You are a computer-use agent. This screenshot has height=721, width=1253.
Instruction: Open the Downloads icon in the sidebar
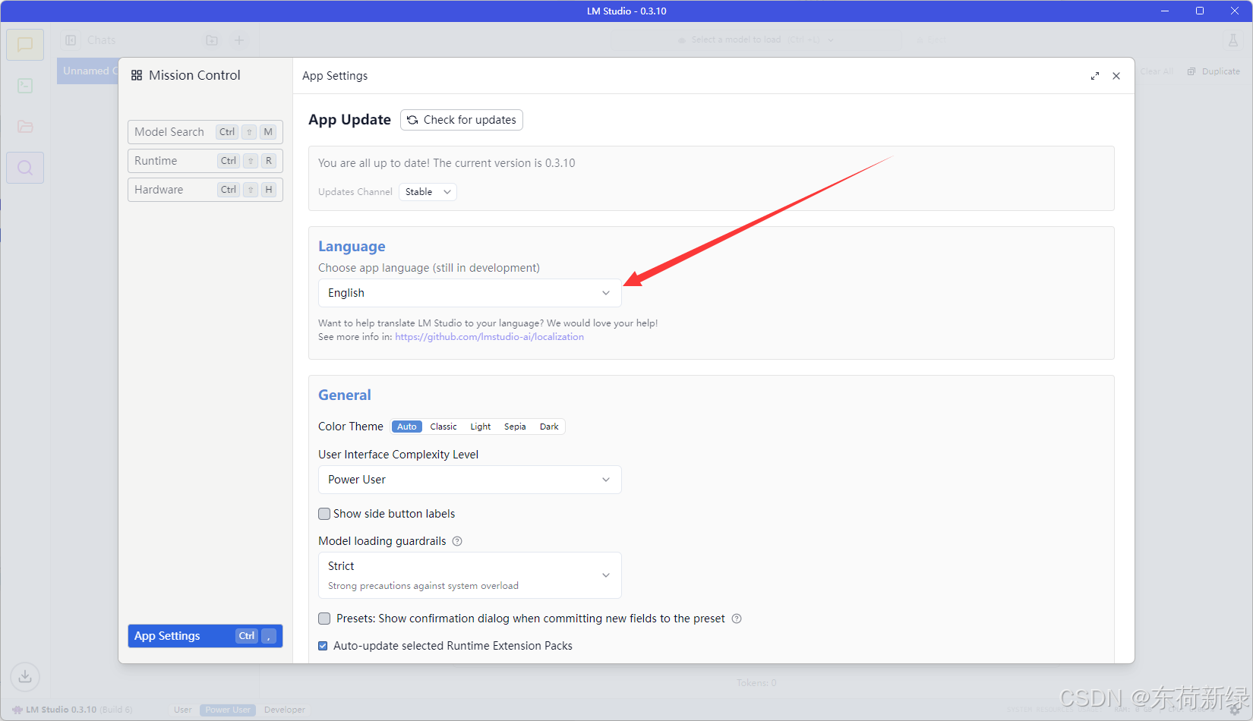pos(25,676)
